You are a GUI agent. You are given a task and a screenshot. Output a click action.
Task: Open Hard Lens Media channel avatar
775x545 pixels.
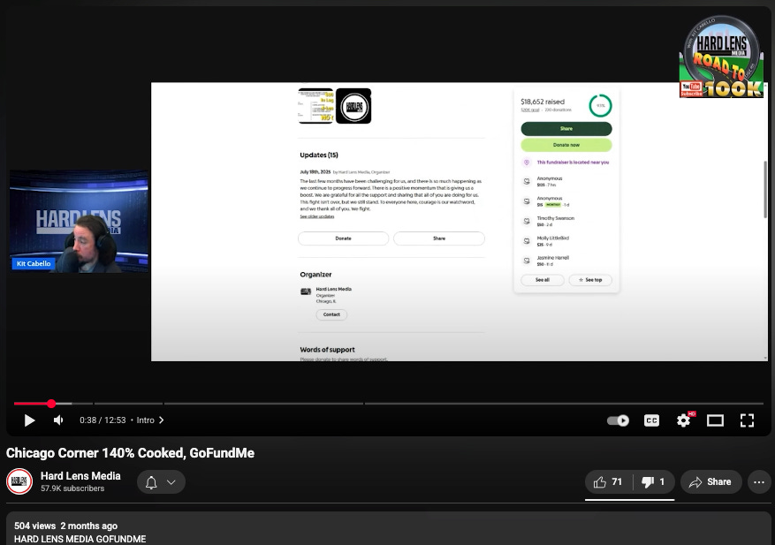[19, 481]
